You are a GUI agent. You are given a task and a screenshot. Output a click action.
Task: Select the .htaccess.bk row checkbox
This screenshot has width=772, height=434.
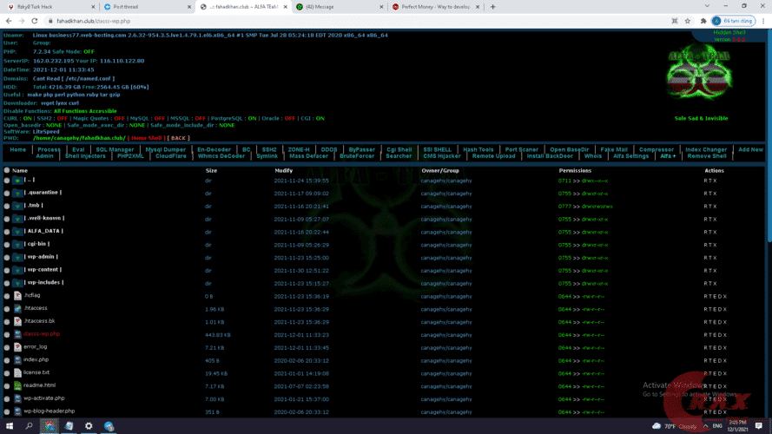pyautogui.click(x=7, y=322)
